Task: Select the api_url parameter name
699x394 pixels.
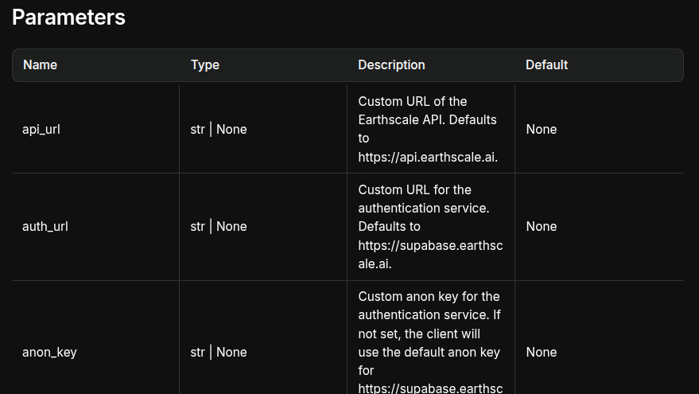Action: pos(41,129)
